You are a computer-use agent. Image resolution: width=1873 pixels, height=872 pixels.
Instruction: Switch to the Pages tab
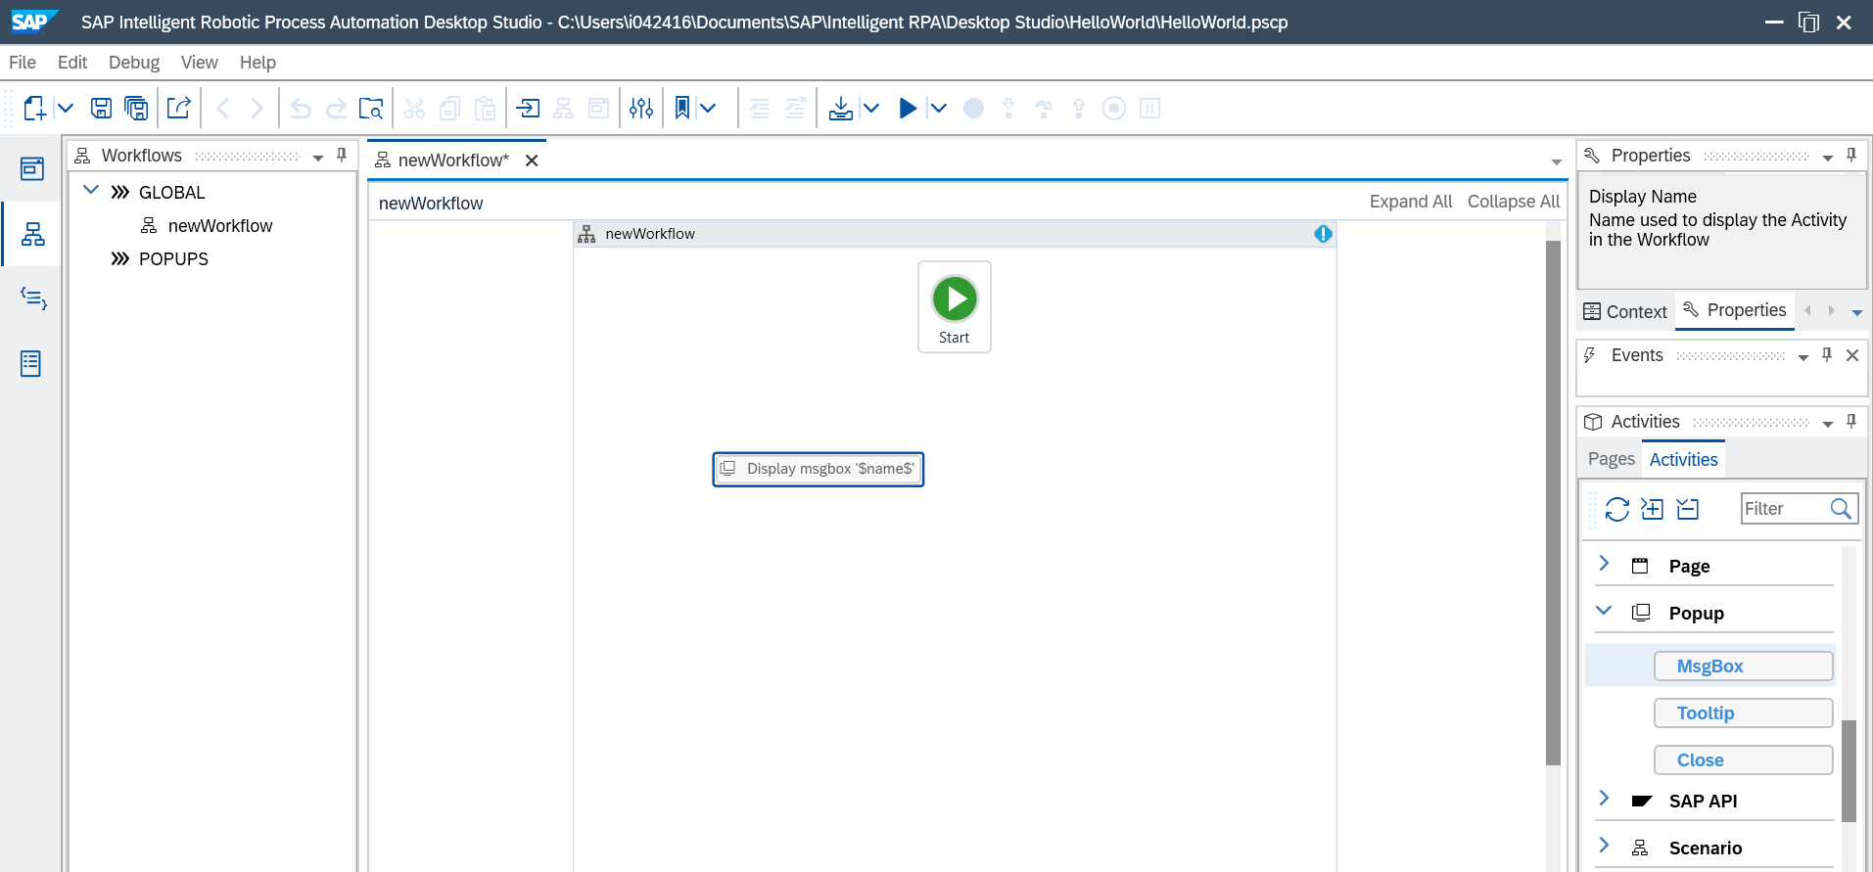coord(1612,459)
